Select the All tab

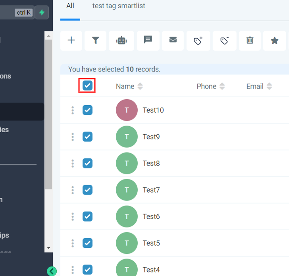(70, 6)
